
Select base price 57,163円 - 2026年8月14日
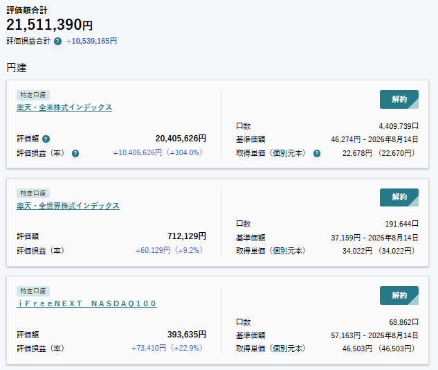point(374,335)
